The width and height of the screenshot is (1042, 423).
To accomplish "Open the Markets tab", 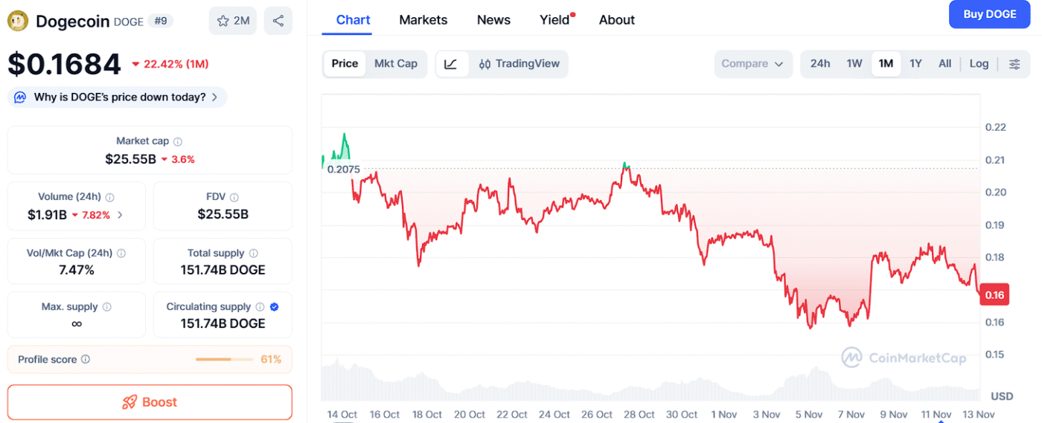I will pos(423,20).
